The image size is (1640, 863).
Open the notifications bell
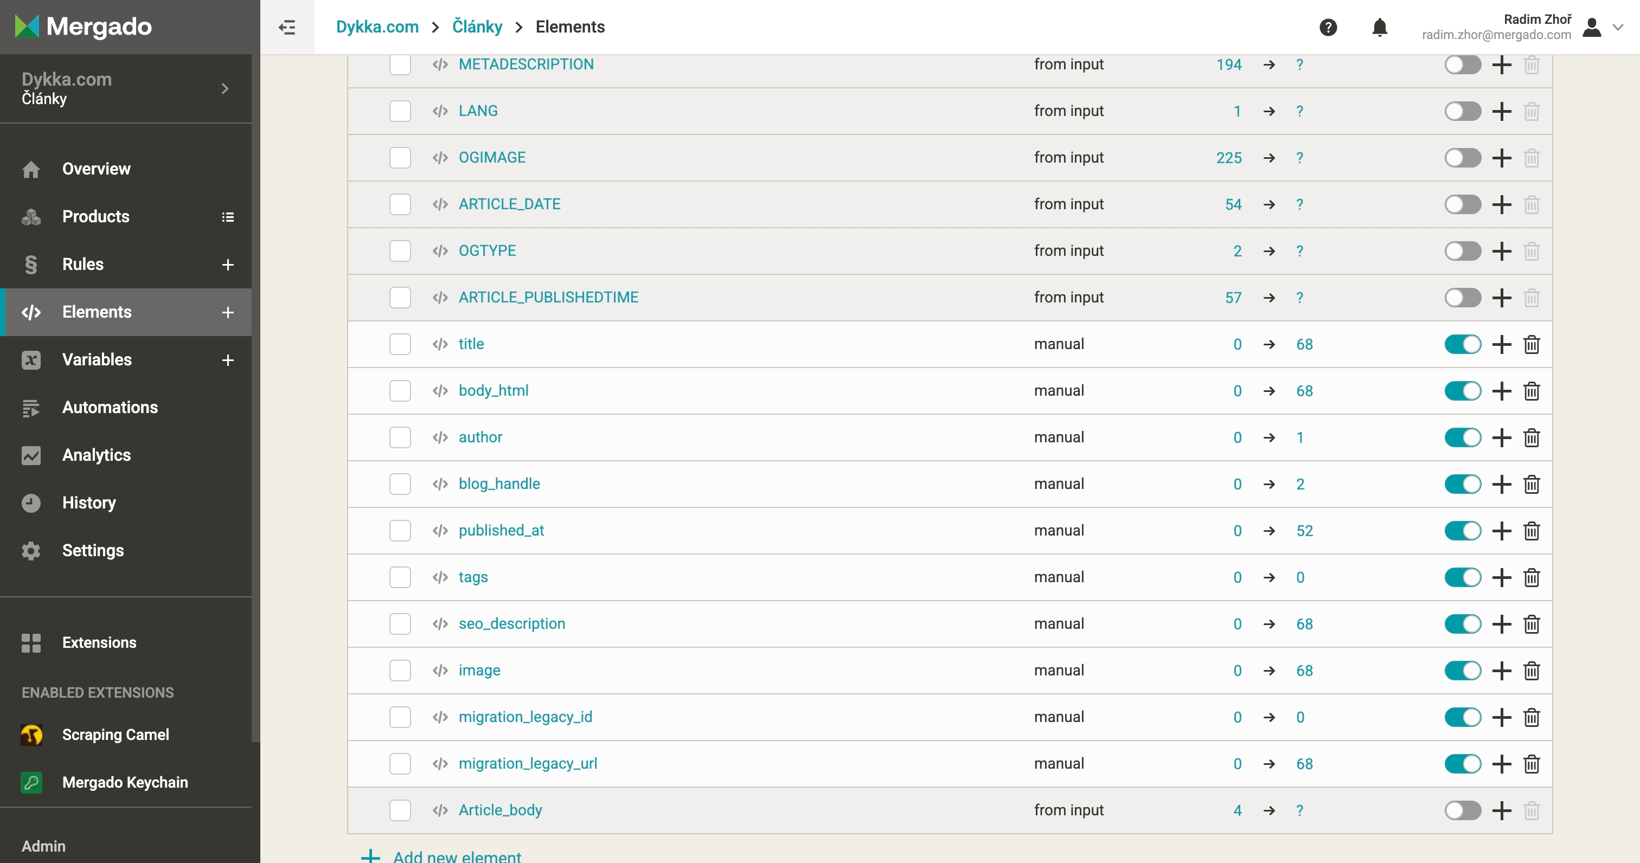point(1379,27)
